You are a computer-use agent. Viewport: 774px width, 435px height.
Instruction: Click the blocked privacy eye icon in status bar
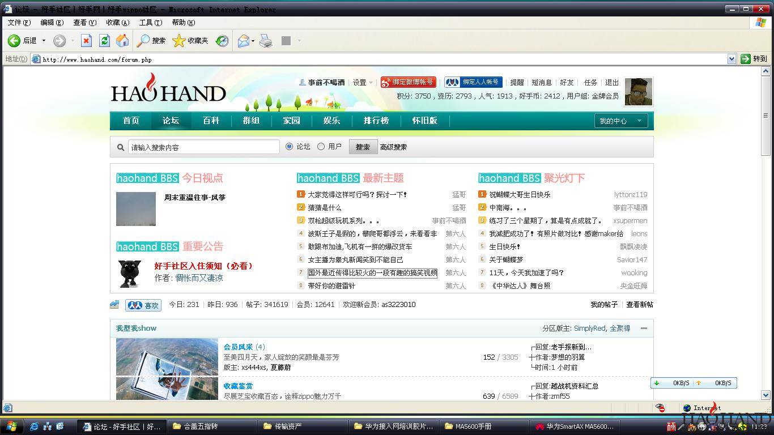661,408
